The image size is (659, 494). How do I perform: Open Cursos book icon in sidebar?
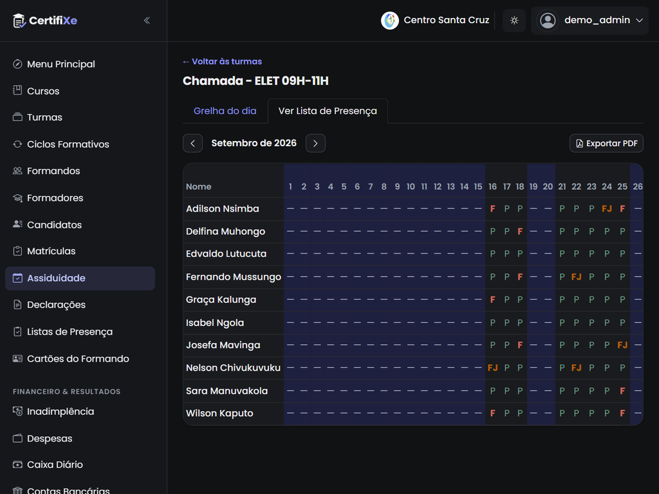coord(17,90)
